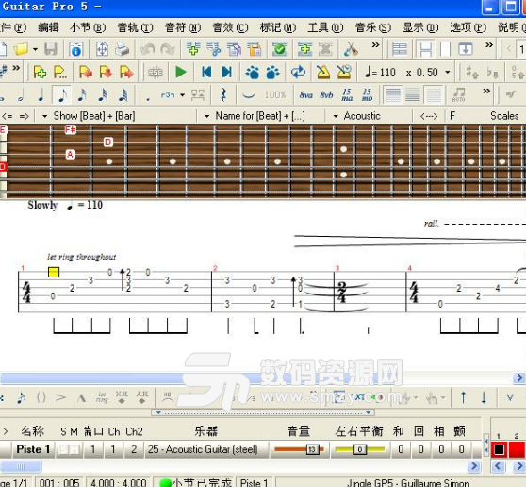Click the => fretboard shift button
This screenshot has height=487, width=526.
24,116
